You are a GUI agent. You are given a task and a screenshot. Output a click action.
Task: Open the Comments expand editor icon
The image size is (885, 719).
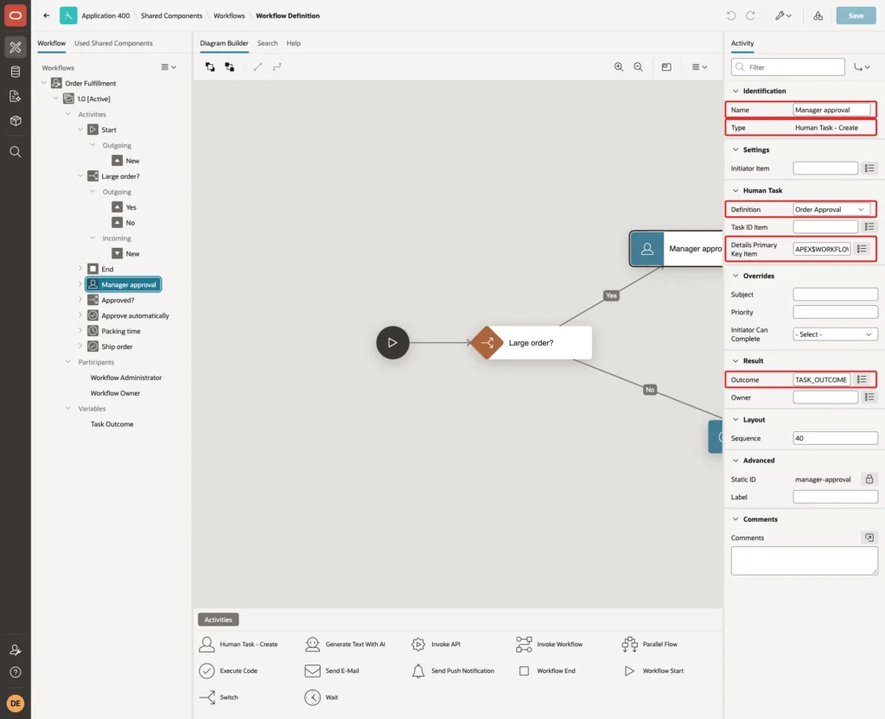(869, 538)
